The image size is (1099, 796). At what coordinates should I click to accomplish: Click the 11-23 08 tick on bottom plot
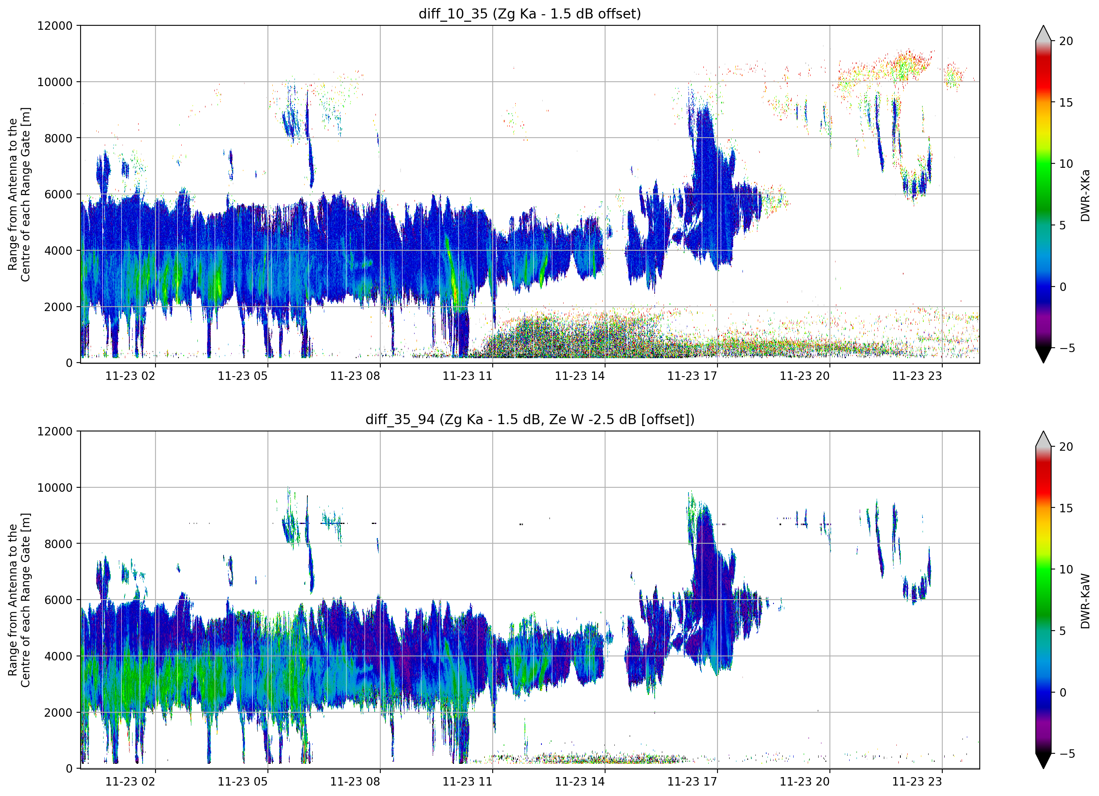pos(355,782)
